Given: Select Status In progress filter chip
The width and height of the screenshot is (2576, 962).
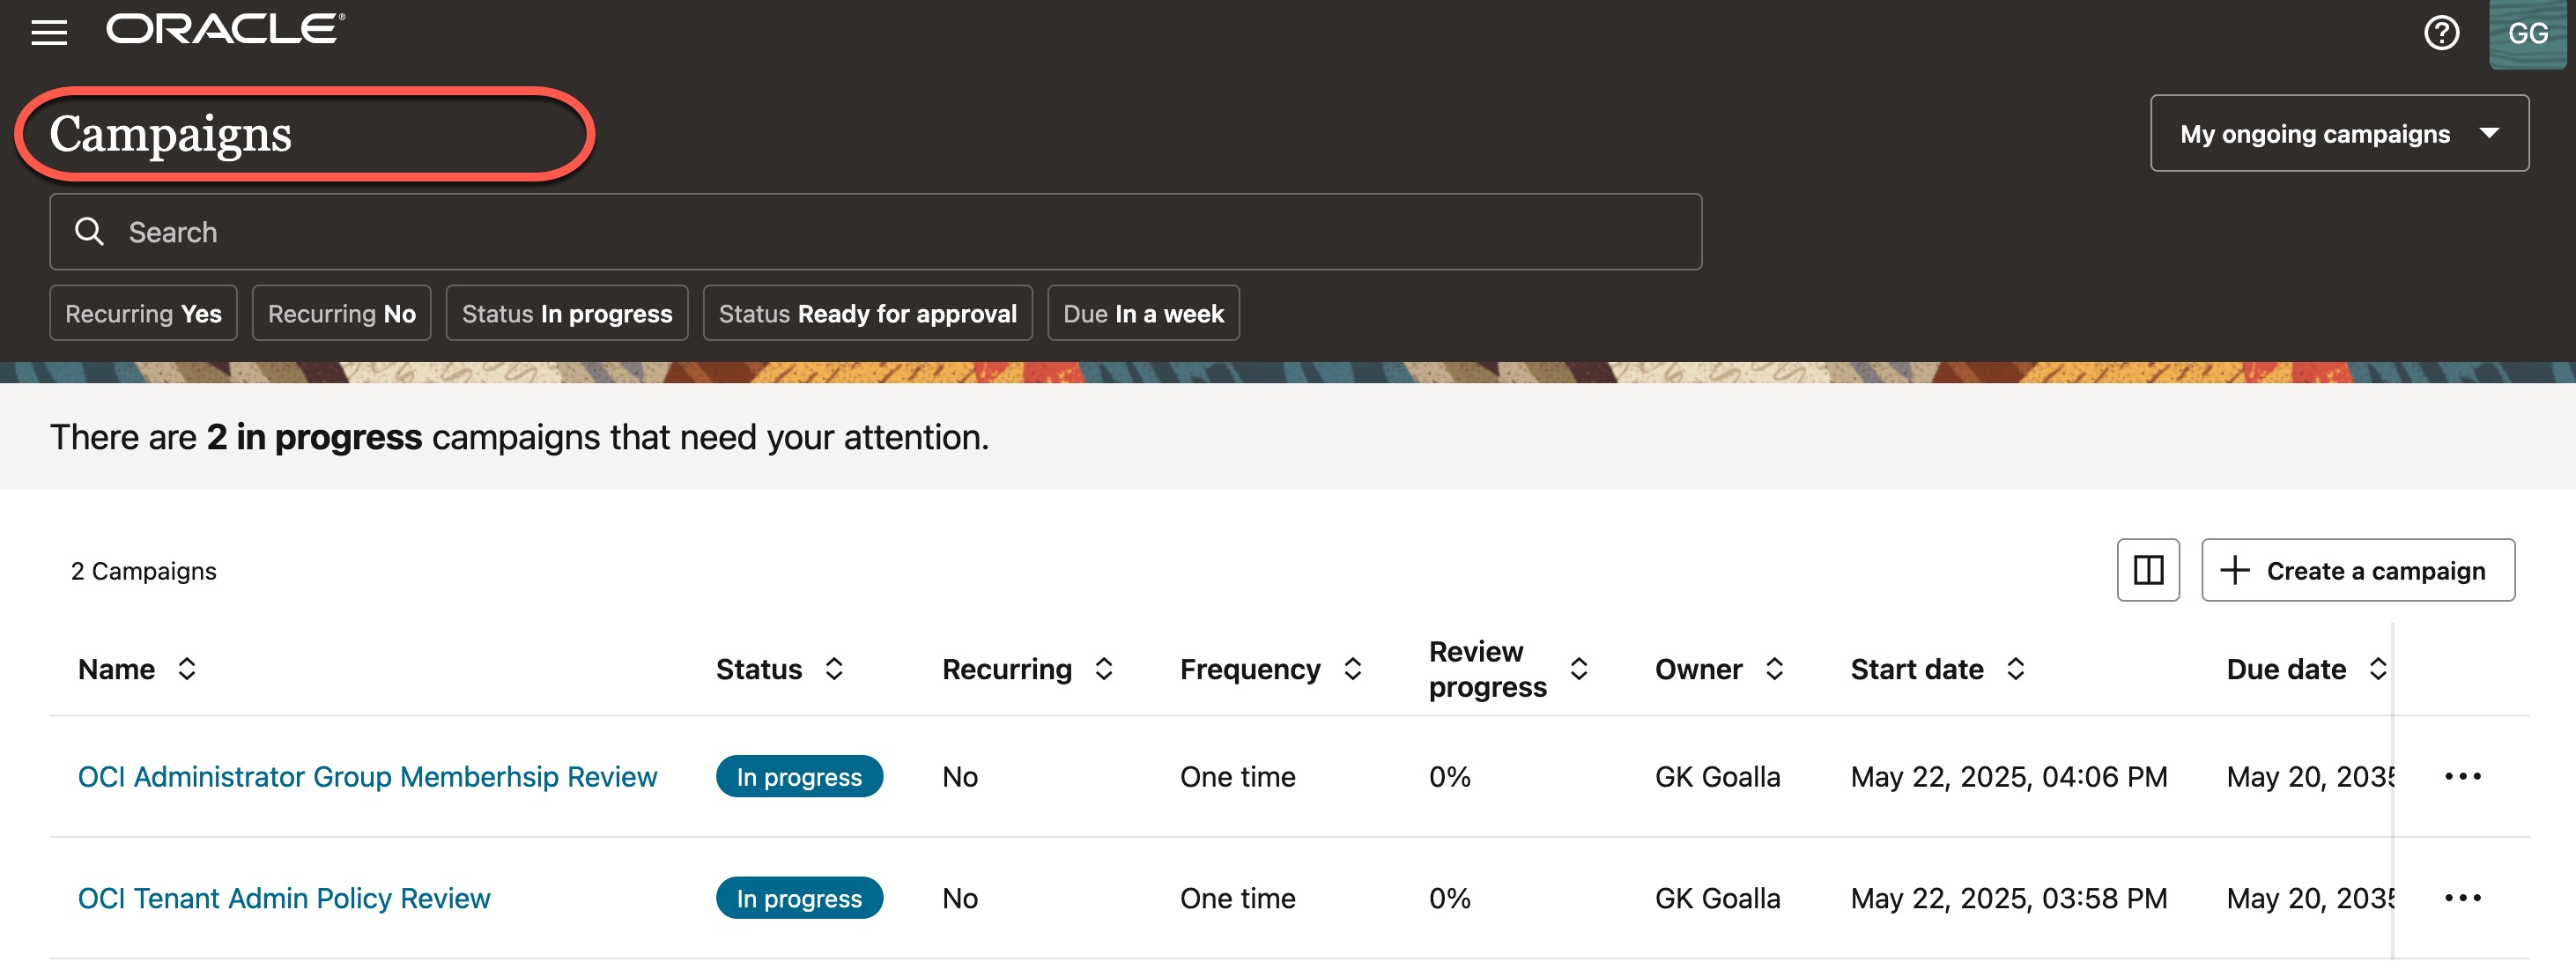Looking at the screenshot, I should (x=566, y=313).
